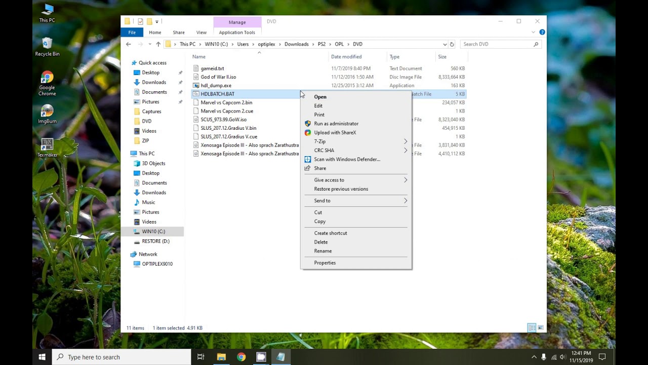Open the recent locations dropdown arrow
This screenshot has width=648, height=365.
click(x=150, y=44)
